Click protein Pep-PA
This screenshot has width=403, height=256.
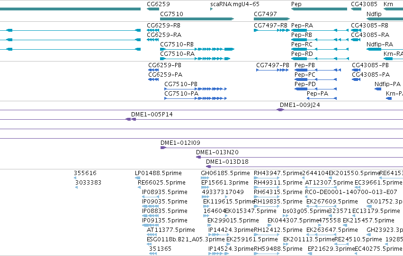point(322,98)
